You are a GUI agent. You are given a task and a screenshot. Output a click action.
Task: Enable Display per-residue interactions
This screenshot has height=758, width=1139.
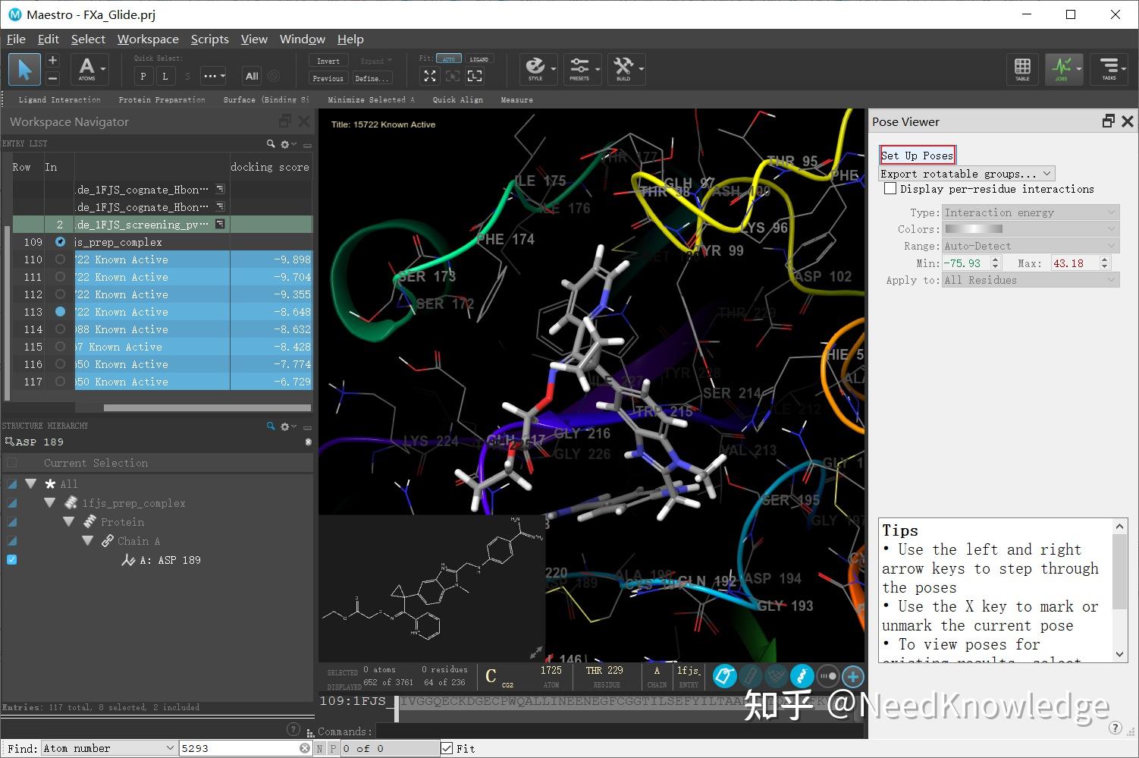pos(890,188)
